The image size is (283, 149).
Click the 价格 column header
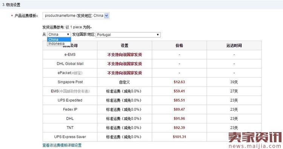point(179,46)
